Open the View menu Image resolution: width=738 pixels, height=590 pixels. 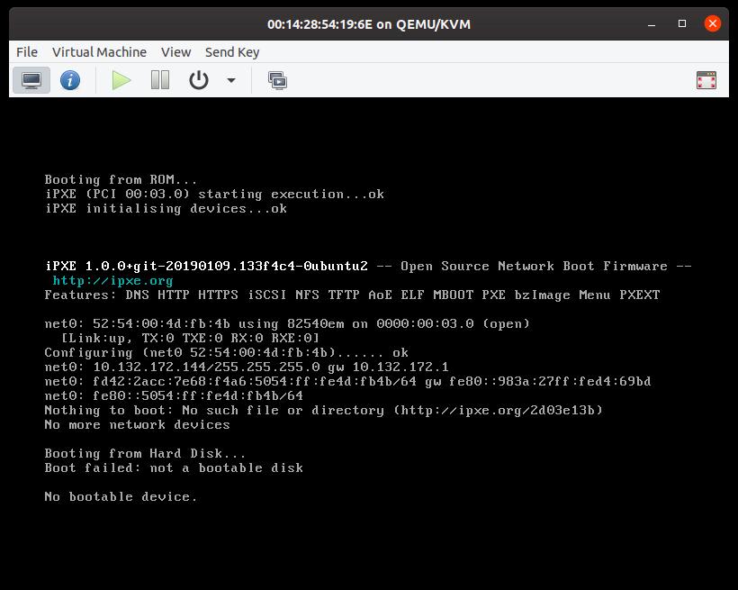(x=176, y=52)
